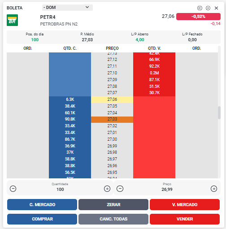
Task: Click the ZERAR button
Action: pyautogui.click(x=113, y=204)
